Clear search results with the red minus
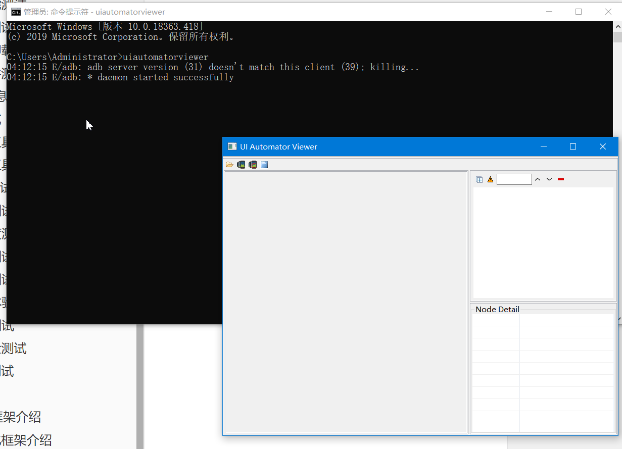The height and width of the screenshot is (449, 622). point(561,179)
